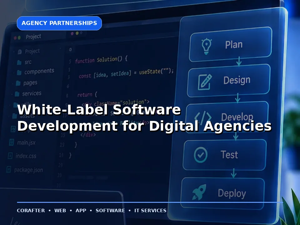Click the rocket icon beside Deploy
300x225 pixels.
point(199,192)
